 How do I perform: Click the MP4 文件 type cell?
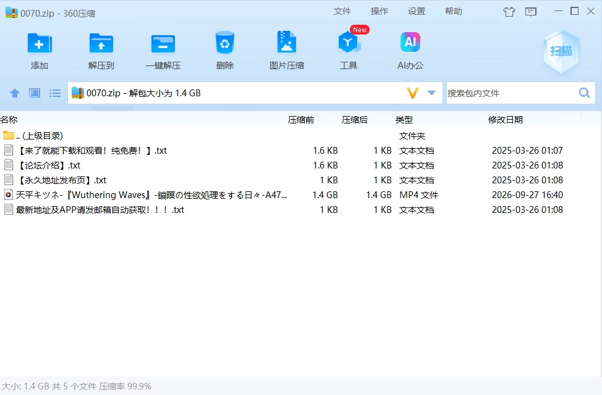coord(419,195)
